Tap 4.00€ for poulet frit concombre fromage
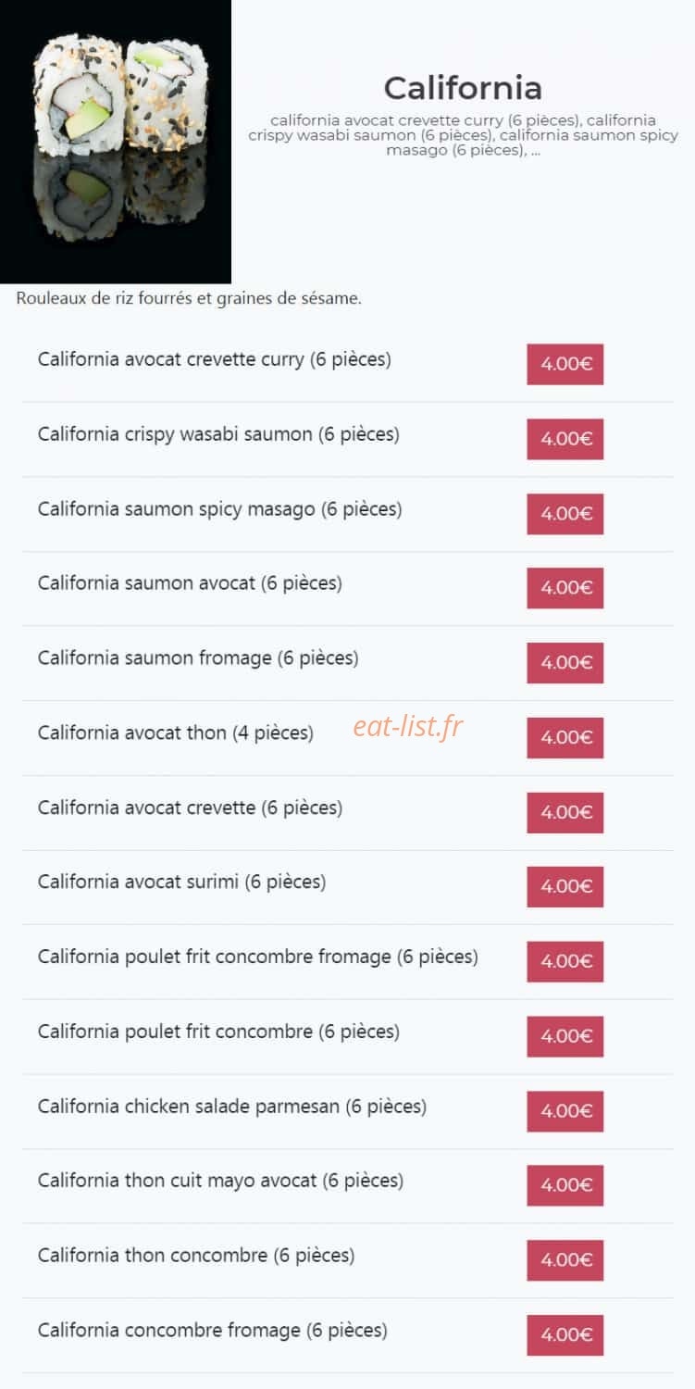This screenshot has width=695, height=1389. coord(565,962)
